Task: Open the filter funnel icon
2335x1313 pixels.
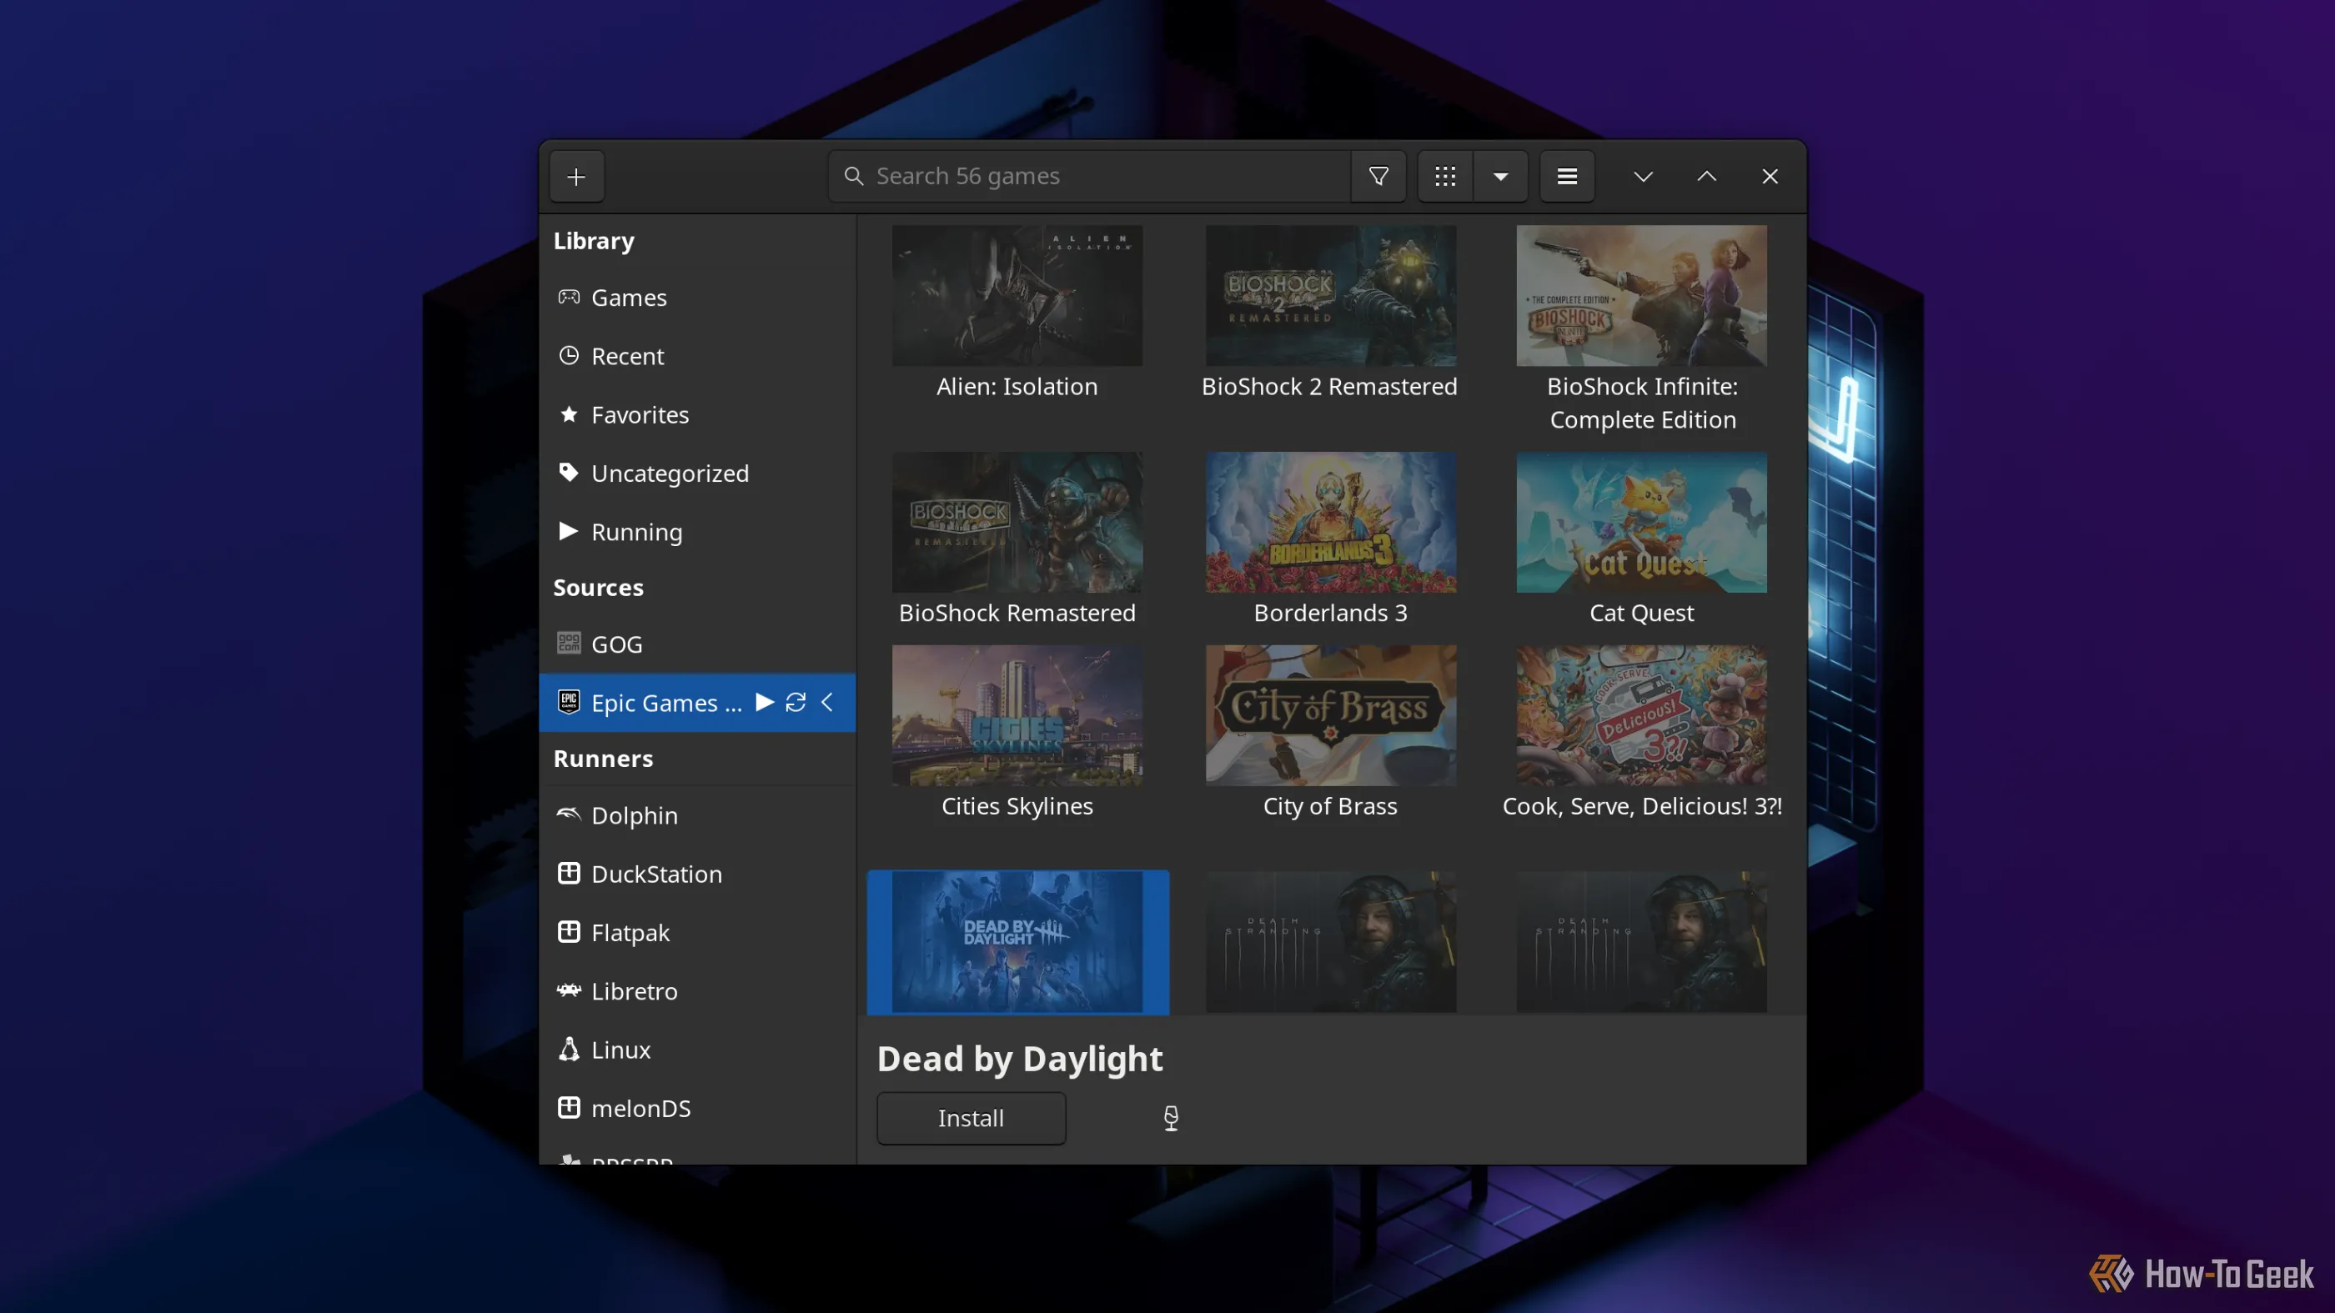Action: pos(1378,176)
